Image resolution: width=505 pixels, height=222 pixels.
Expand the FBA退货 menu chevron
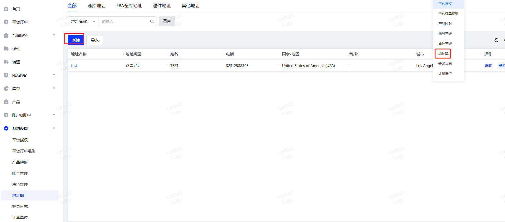tap(54, 75)
